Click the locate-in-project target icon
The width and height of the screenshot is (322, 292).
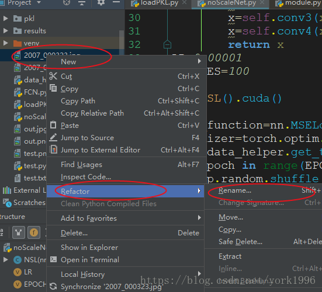point(67,2)
